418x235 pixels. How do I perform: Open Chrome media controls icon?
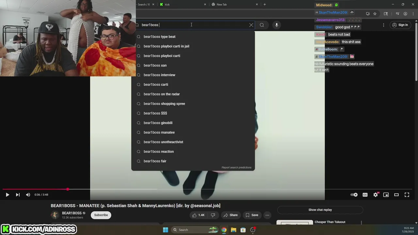(x=397, y=14)
